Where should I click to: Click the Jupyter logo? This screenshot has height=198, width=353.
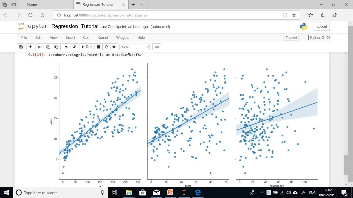33,26
